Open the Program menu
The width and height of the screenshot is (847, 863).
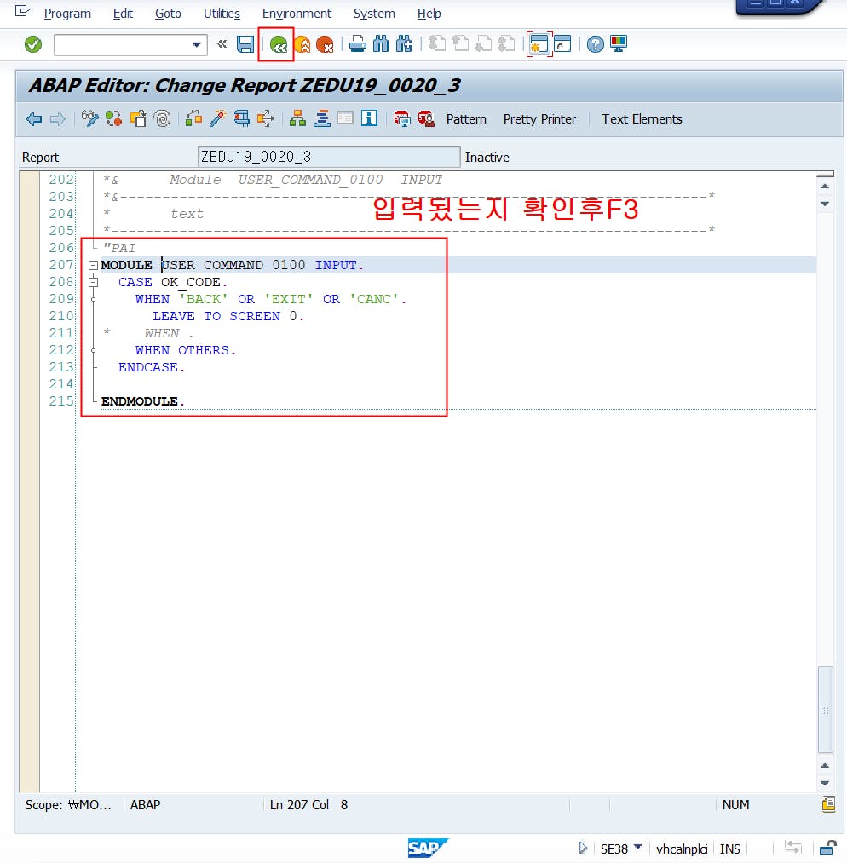67,14
